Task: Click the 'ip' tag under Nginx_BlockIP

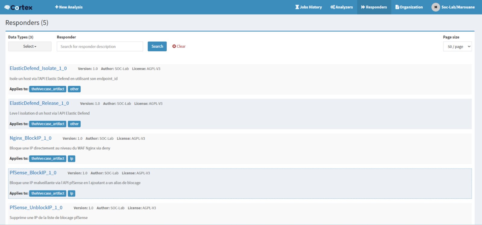Action: click(x=71, y=159)
